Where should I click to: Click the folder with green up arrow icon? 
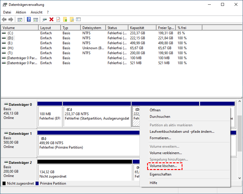click(x=65, y=19)
